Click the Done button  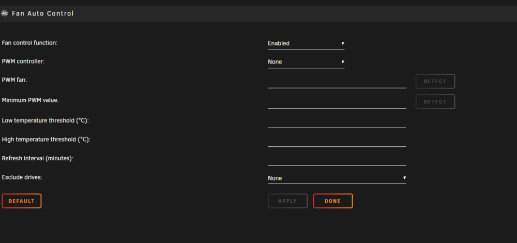pyautogui.click(x=332, y=201)
